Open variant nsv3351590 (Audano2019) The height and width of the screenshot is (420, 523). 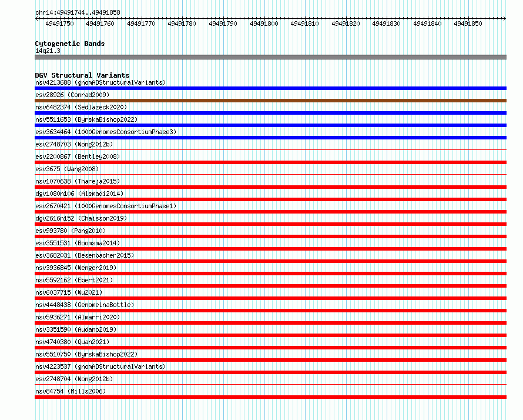76,329
